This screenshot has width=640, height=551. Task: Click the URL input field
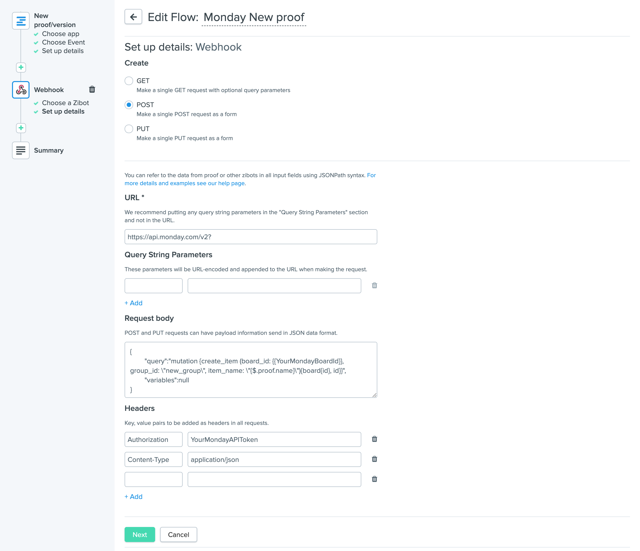250,237
